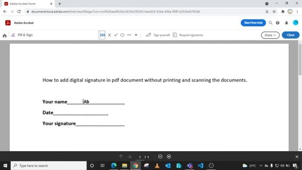Reload the browser page
The image size is (302, 170).
click(19, 11)
